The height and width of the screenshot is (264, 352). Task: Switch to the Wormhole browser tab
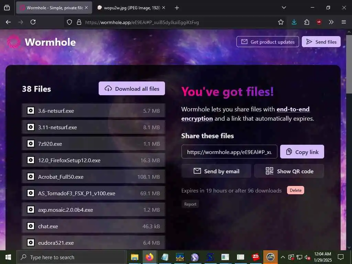point(54,8)
